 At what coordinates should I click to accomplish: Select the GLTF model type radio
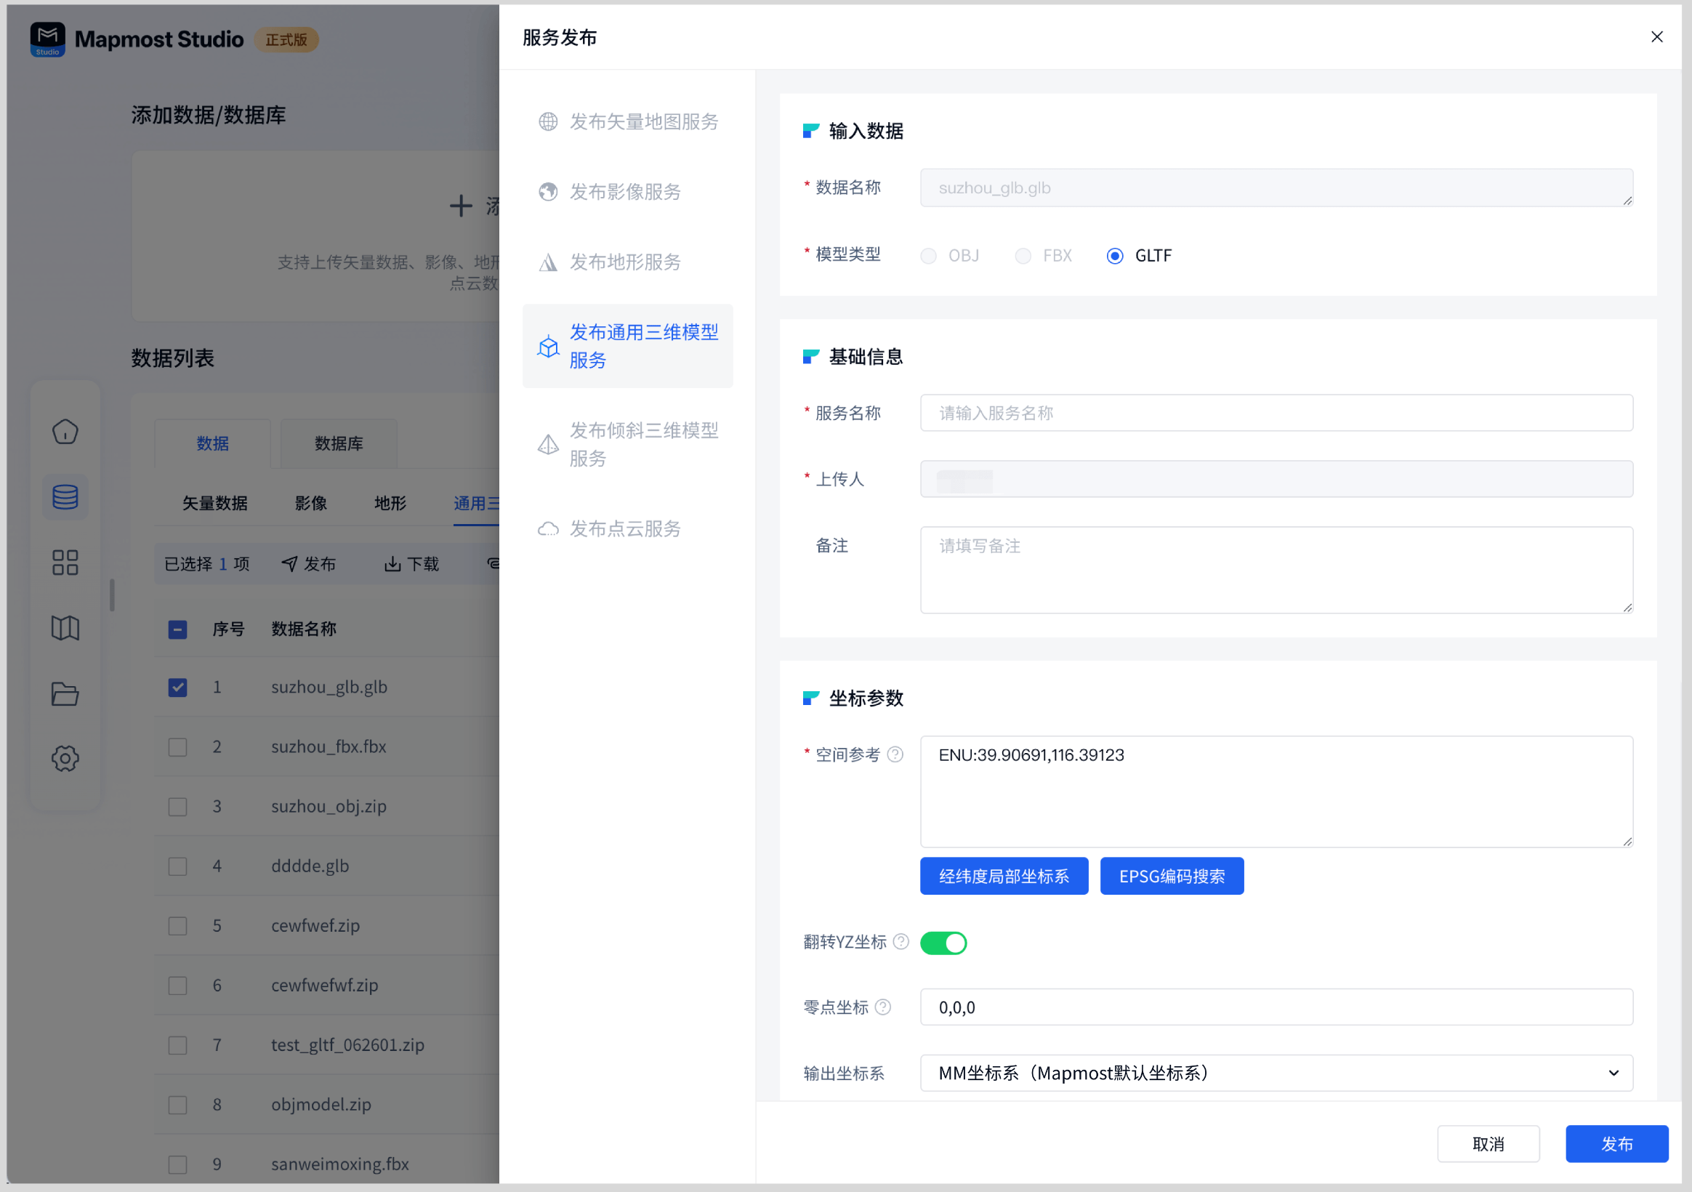click(x=1115, y=256)
